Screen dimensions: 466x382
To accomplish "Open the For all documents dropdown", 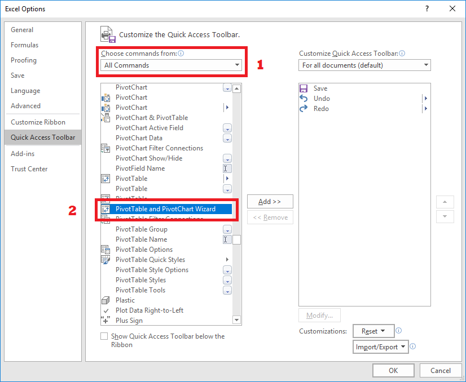I will (364, 65).
